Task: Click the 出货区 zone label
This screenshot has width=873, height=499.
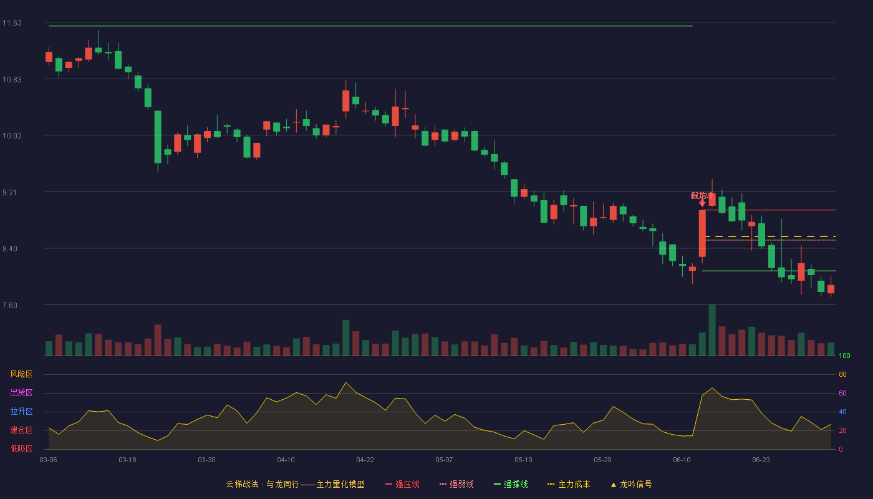Action: [x=21, y=393]
